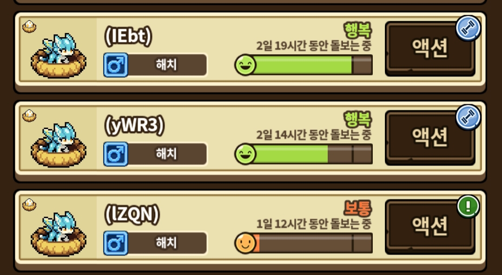Tap the male gender icon for yWR3
Screen dimensions: 502x275
[116, 154]
